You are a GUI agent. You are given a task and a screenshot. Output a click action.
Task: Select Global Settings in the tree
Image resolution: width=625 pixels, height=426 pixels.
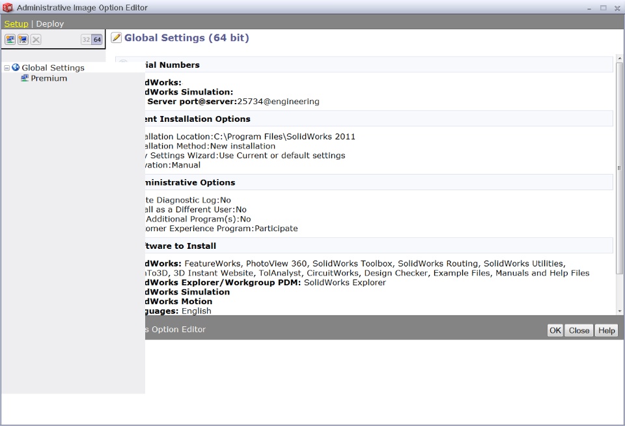pyautogui.click(x=53, y=68)
